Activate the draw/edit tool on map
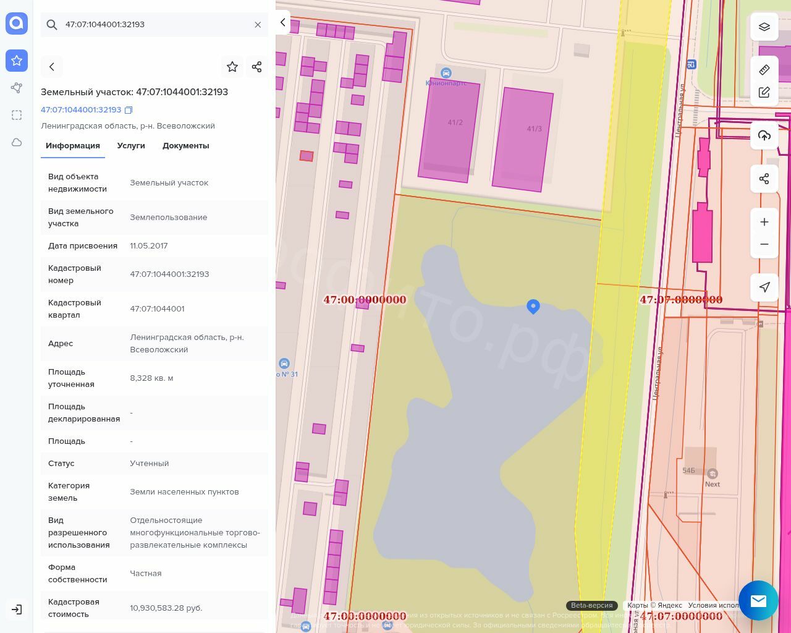791x633 pixels. (x=764, y=92)
